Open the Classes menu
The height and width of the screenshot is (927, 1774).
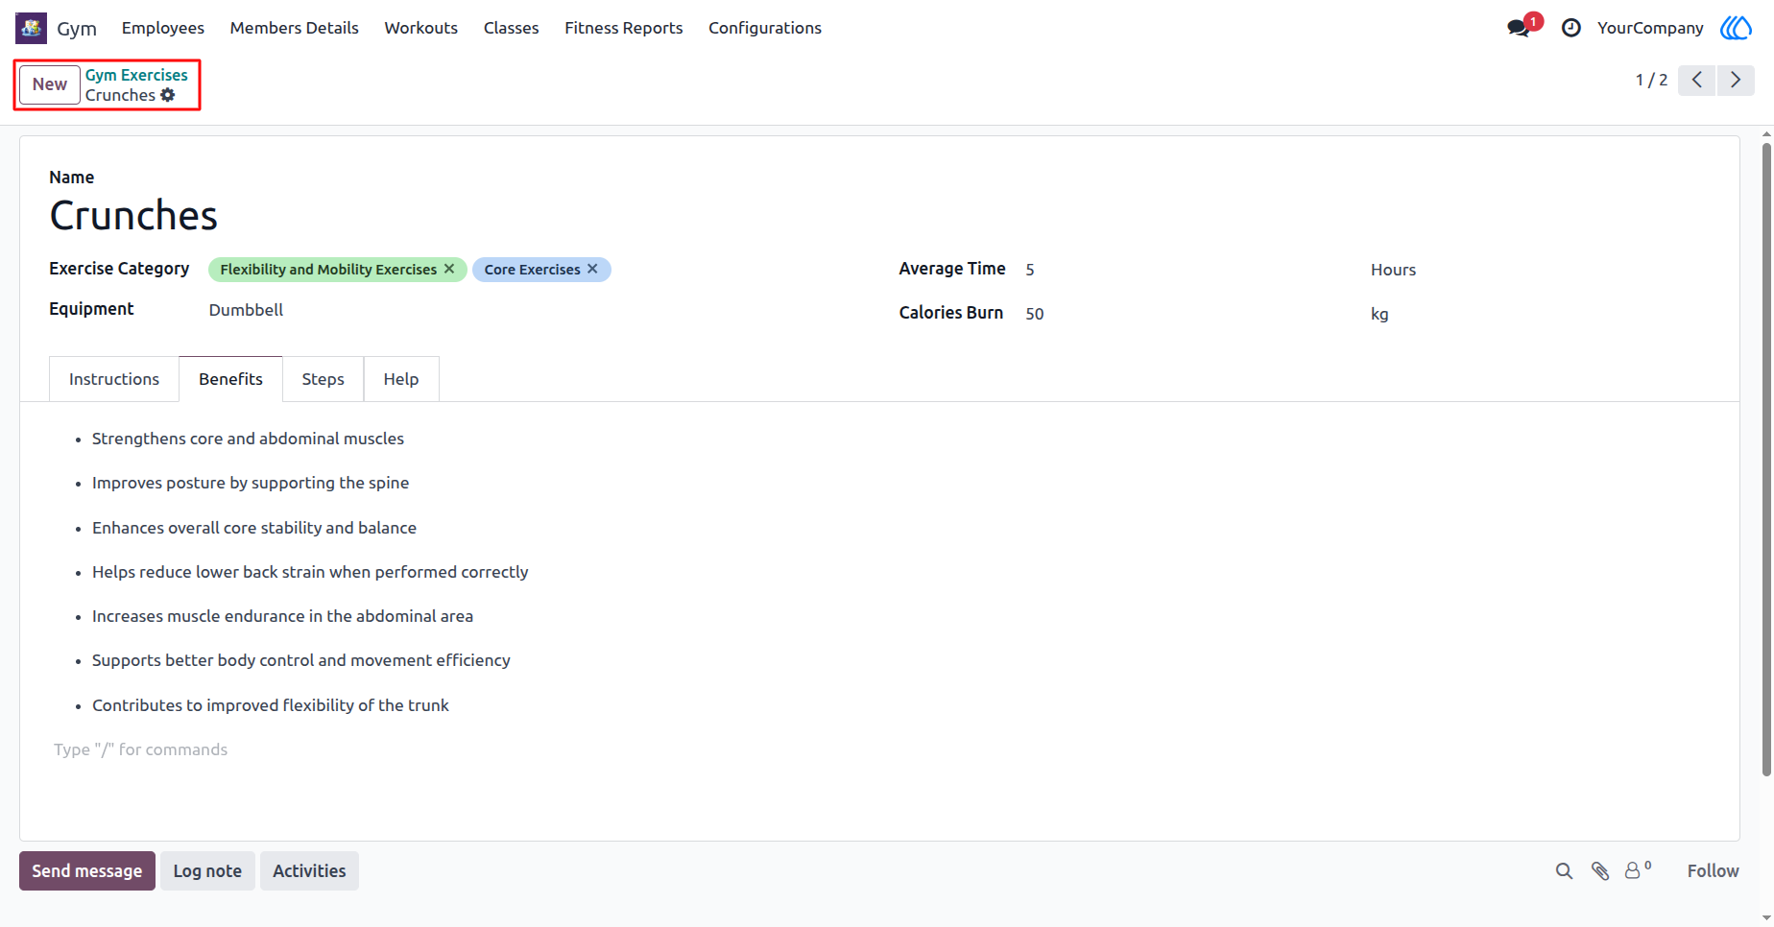click(512, 28)
